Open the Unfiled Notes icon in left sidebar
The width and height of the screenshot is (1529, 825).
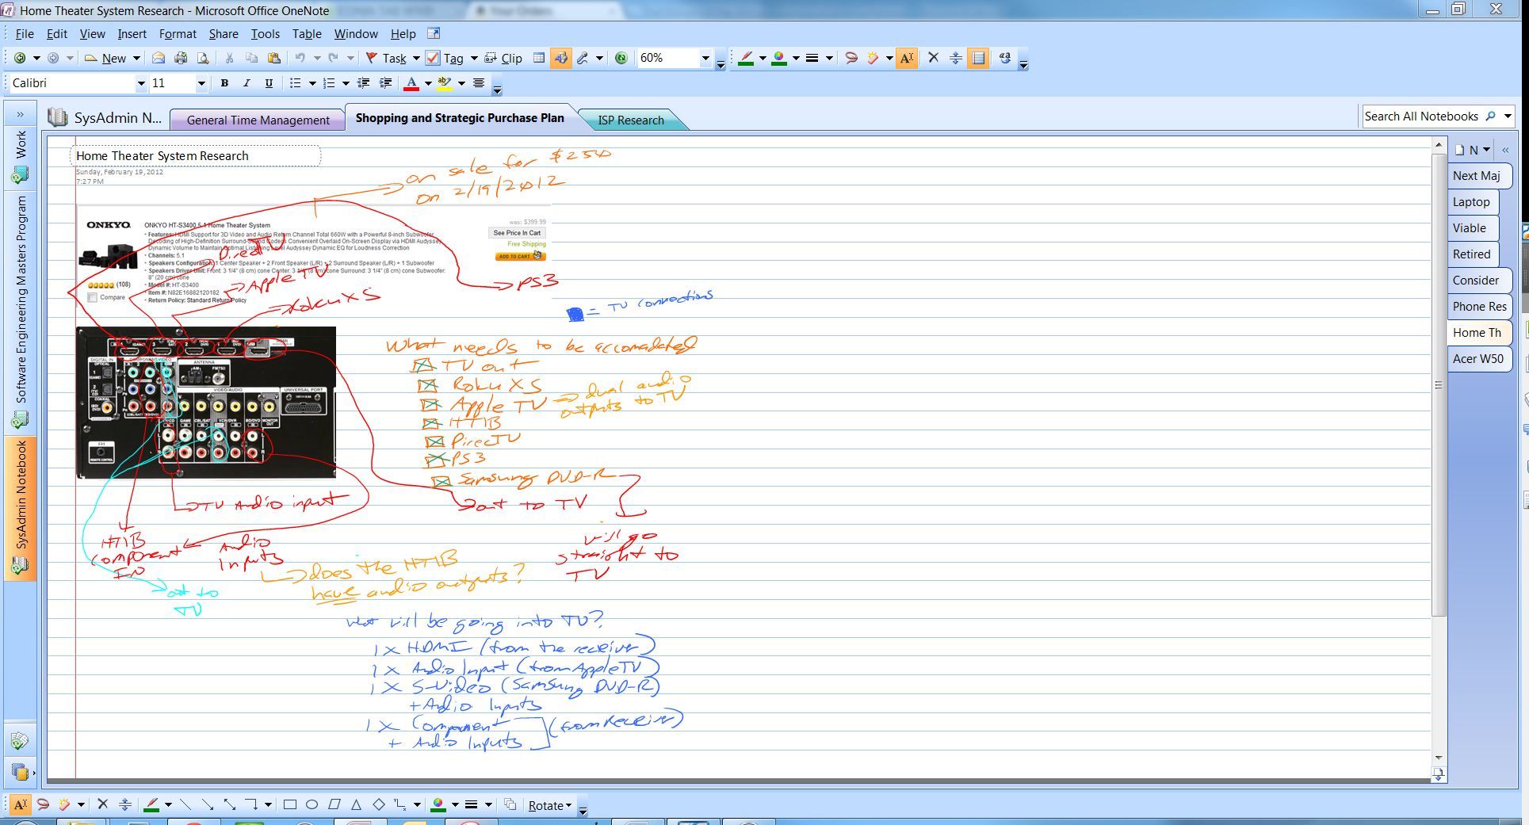click(20, 742)
